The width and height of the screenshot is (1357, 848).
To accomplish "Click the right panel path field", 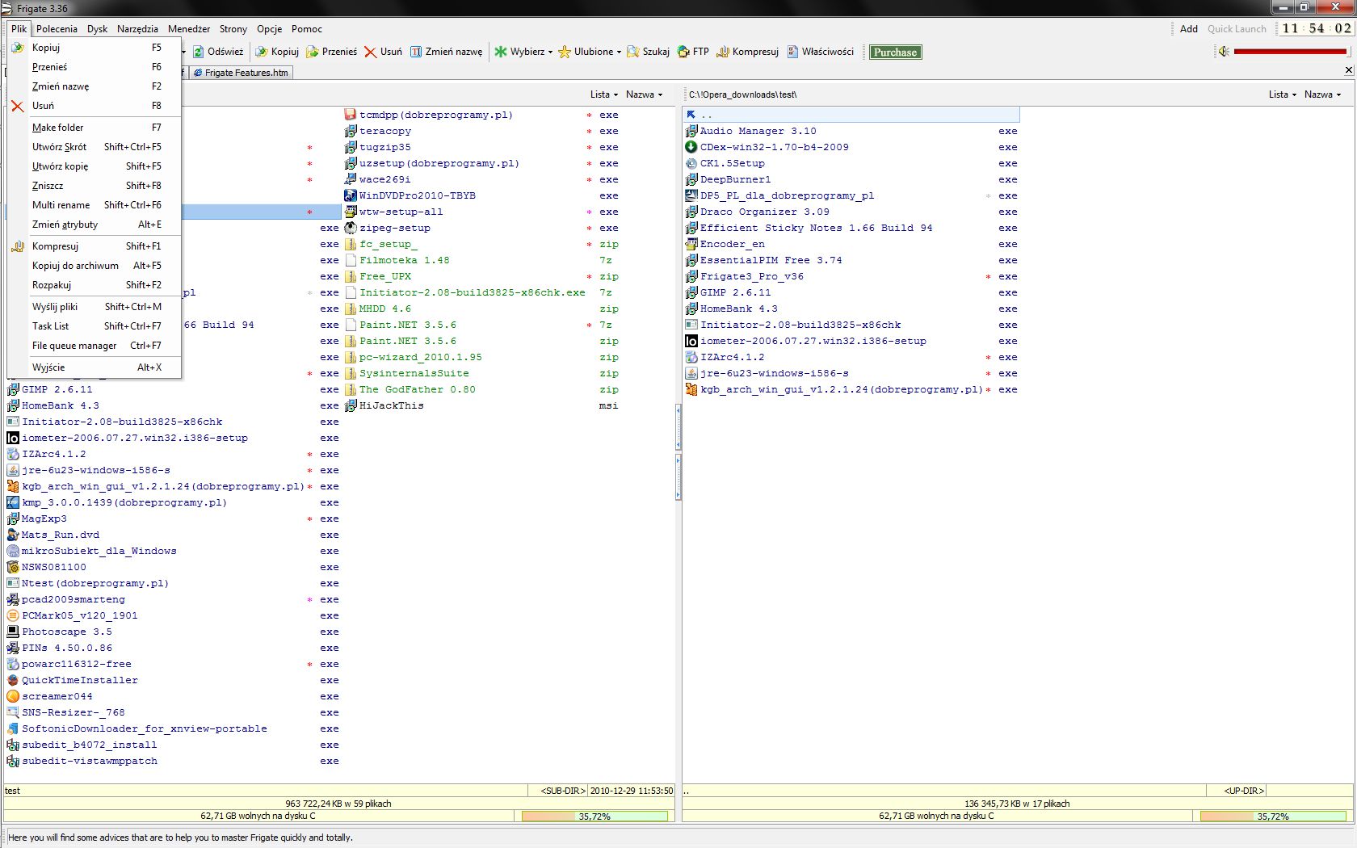I will [x=973, y=94].
